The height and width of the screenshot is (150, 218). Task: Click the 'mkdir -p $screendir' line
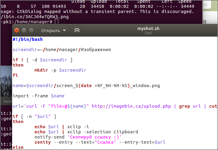pos(60,70)
